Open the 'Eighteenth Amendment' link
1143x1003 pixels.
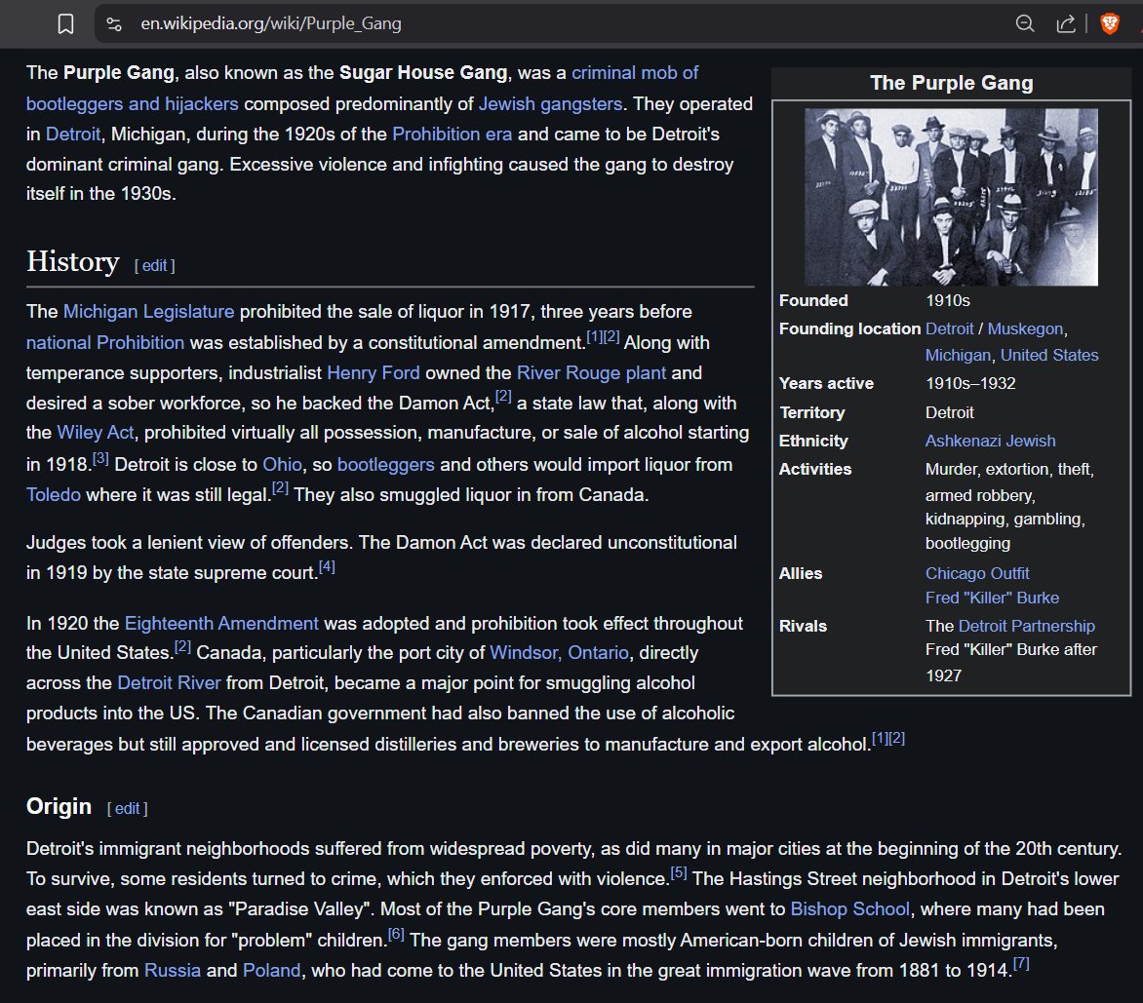(x=221, y=624)
